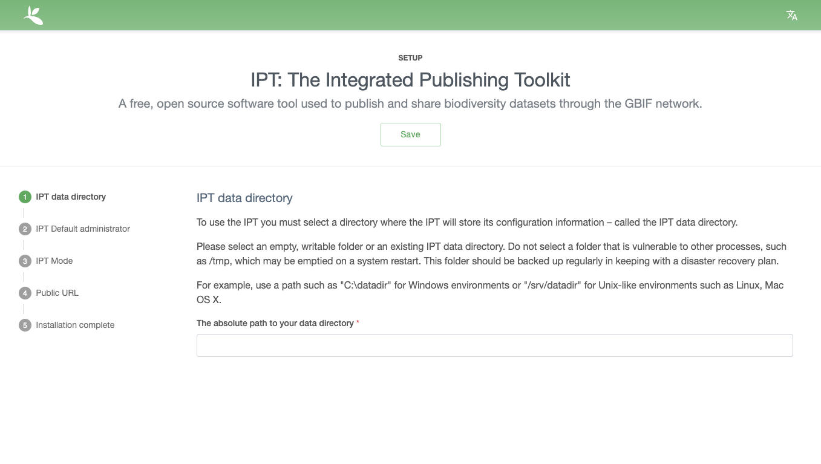Select step circle 3 for IPT Mode
821x464 pixels.
pyautogui.click(x=25, y=261)
